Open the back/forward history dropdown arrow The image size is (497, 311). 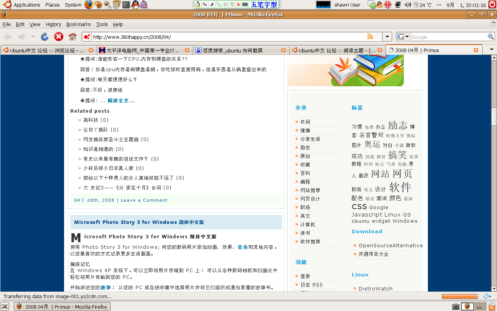coord(33,37)
